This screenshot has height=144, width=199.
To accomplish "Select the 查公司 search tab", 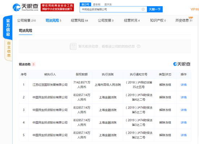I will tap(85, 4).
